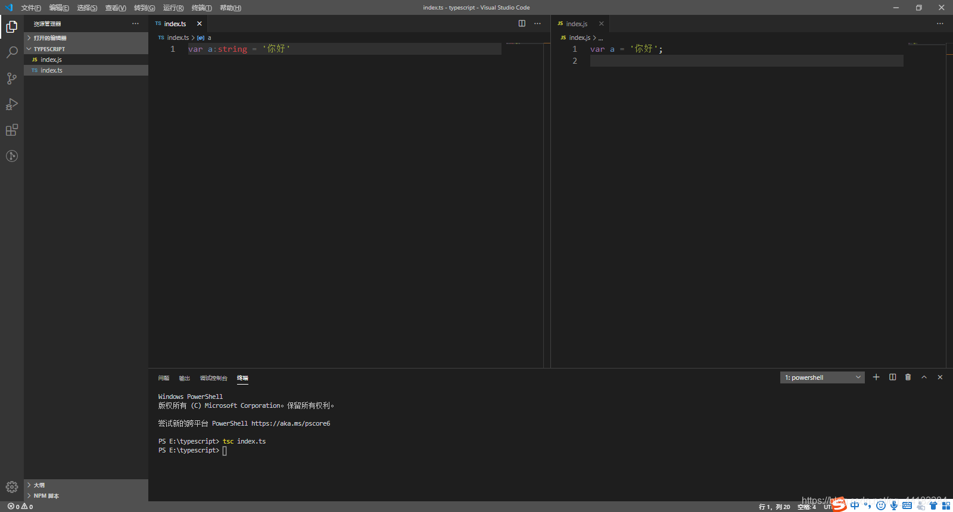
Task: Click the VS Code logo in title bar
Action: (8, 8)
